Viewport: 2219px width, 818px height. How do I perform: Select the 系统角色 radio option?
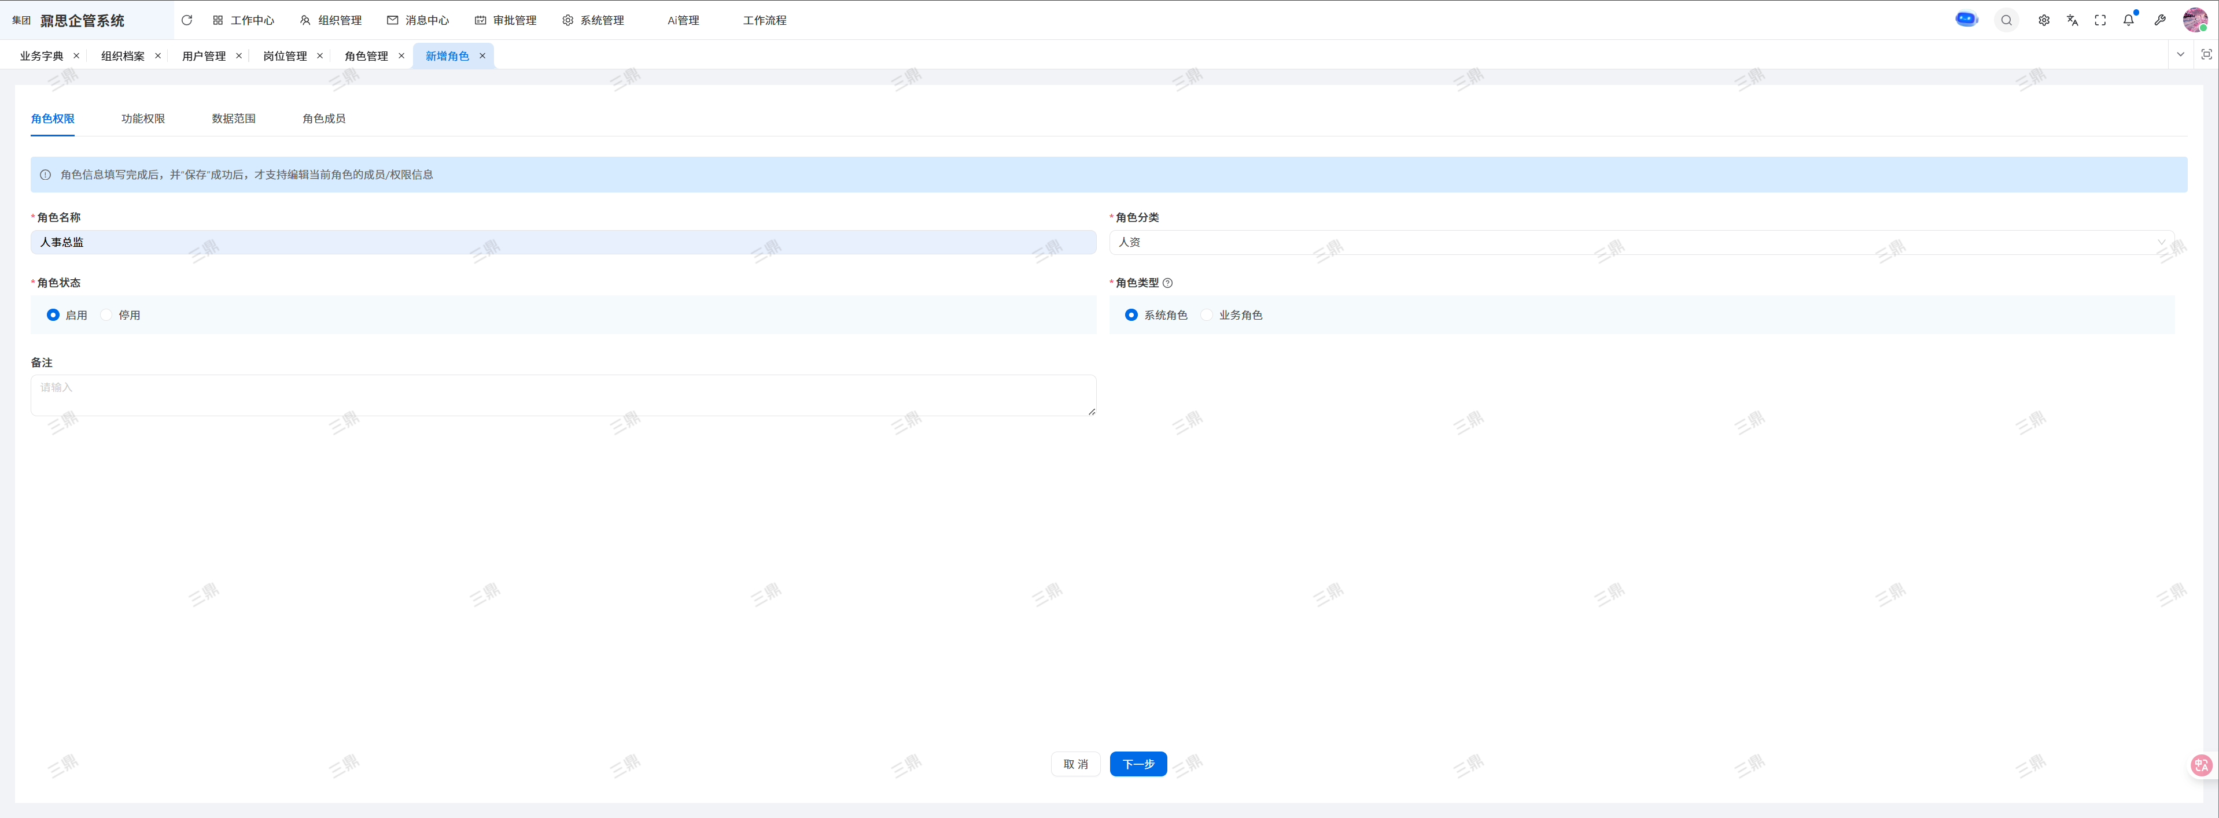point(1131,315)
